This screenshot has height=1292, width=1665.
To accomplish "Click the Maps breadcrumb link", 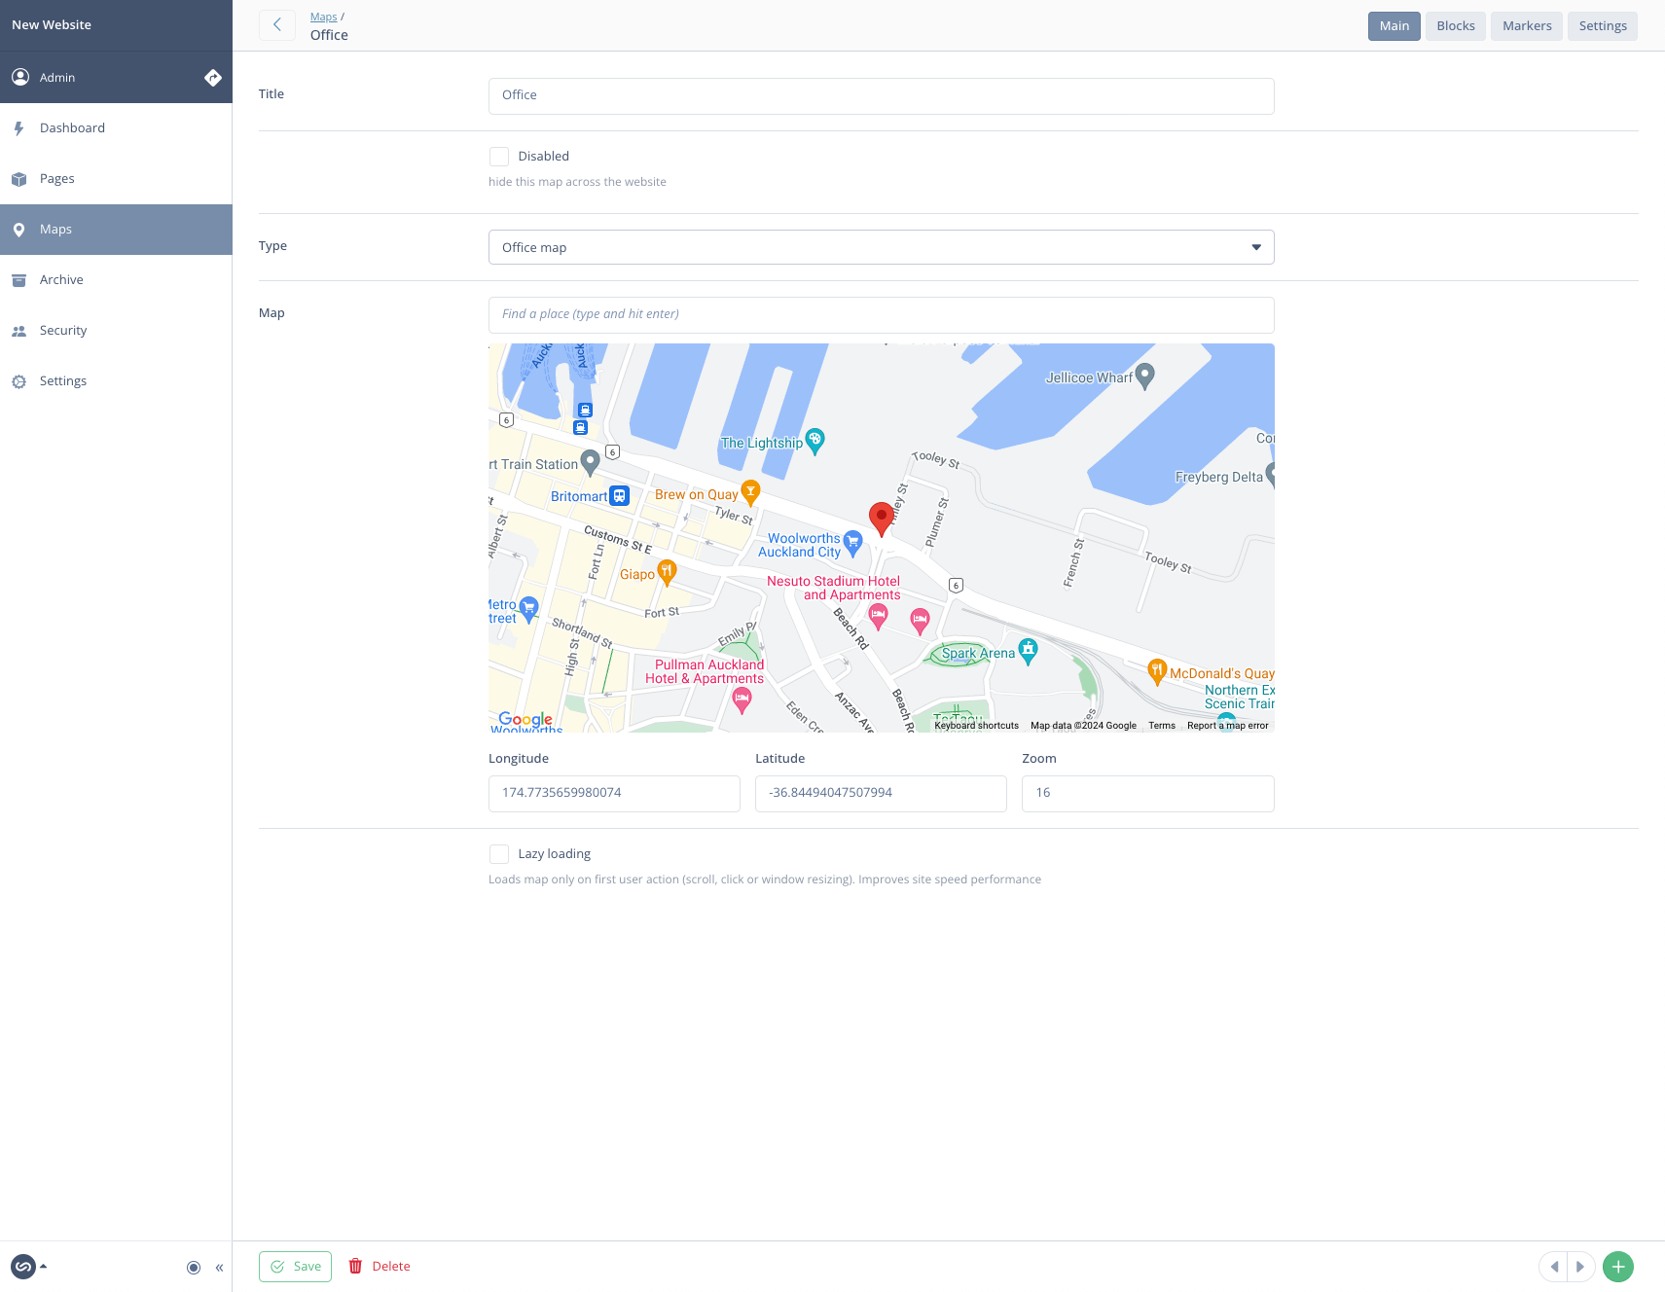I will pos(324,17).
